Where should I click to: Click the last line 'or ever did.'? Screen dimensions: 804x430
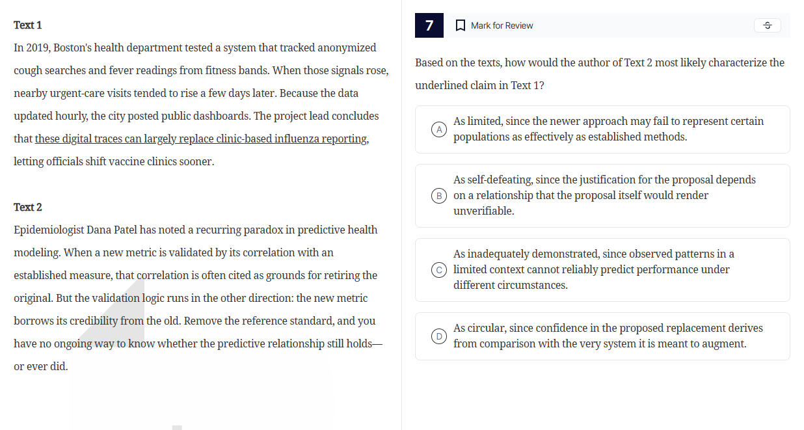tap(41, 367)
